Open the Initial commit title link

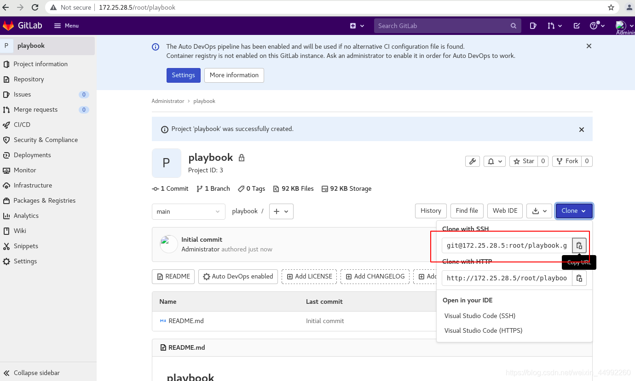(202, 239)
